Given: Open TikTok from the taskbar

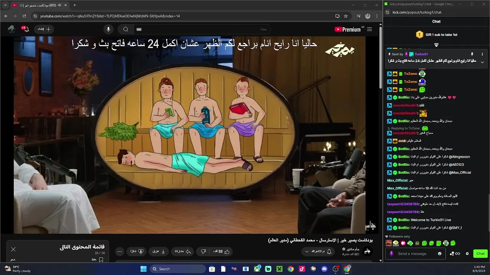Looking at the screenshot, I should pos(302,269).
